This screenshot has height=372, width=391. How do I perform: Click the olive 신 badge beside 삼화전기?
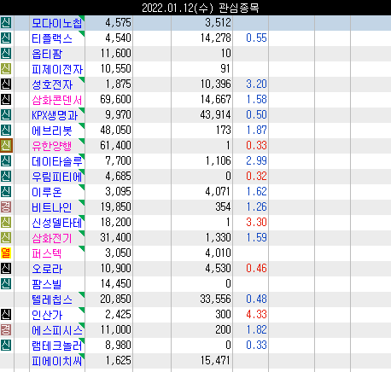click(6, 238)
